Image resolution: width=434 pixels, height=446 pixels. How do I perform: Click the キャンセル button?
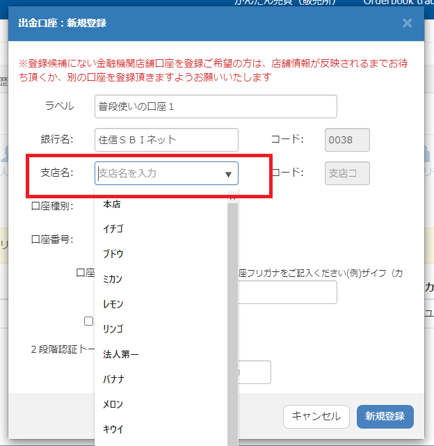[x=316, y=416]
